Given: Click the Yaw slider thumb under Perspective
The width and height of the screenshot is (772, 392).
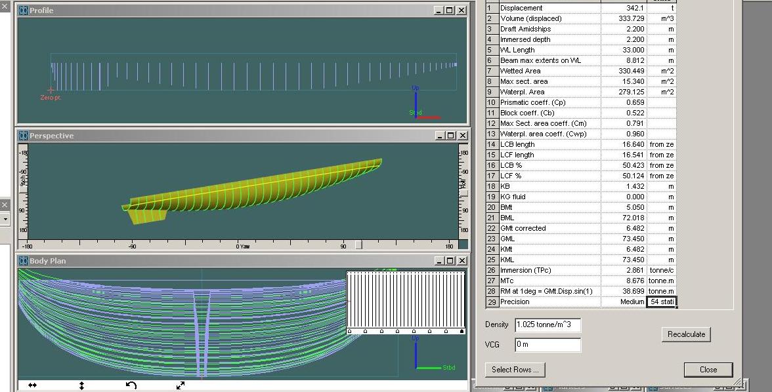Looking at the screenshot, I should pos(358,245).
